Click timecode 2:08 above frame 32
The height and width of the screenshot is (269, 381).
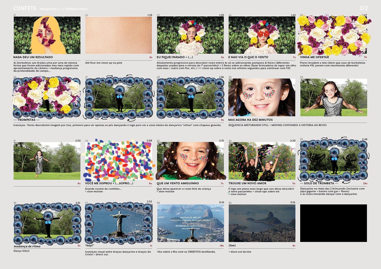tap(149, 141)
